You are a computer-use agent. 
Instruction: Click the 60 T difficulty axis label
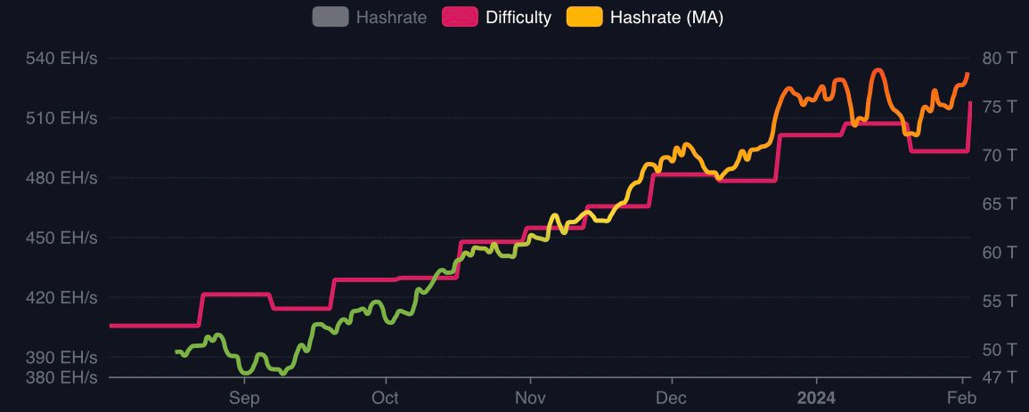(1000, 253)
